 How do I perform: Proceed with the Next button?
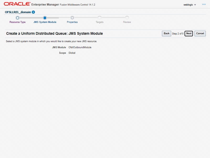(x=189, y=33)
